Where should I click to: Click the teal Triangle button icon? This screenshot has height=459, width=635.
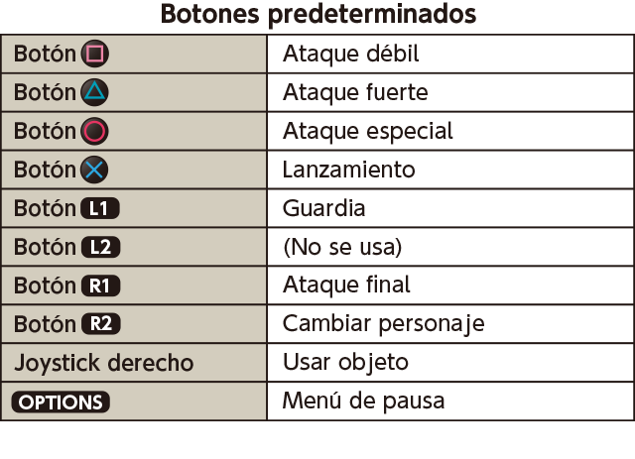click(x=95, y=92)
